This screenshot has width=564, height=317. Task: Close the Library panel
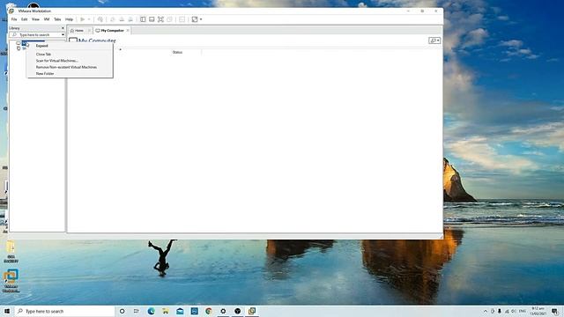point(63,28)
